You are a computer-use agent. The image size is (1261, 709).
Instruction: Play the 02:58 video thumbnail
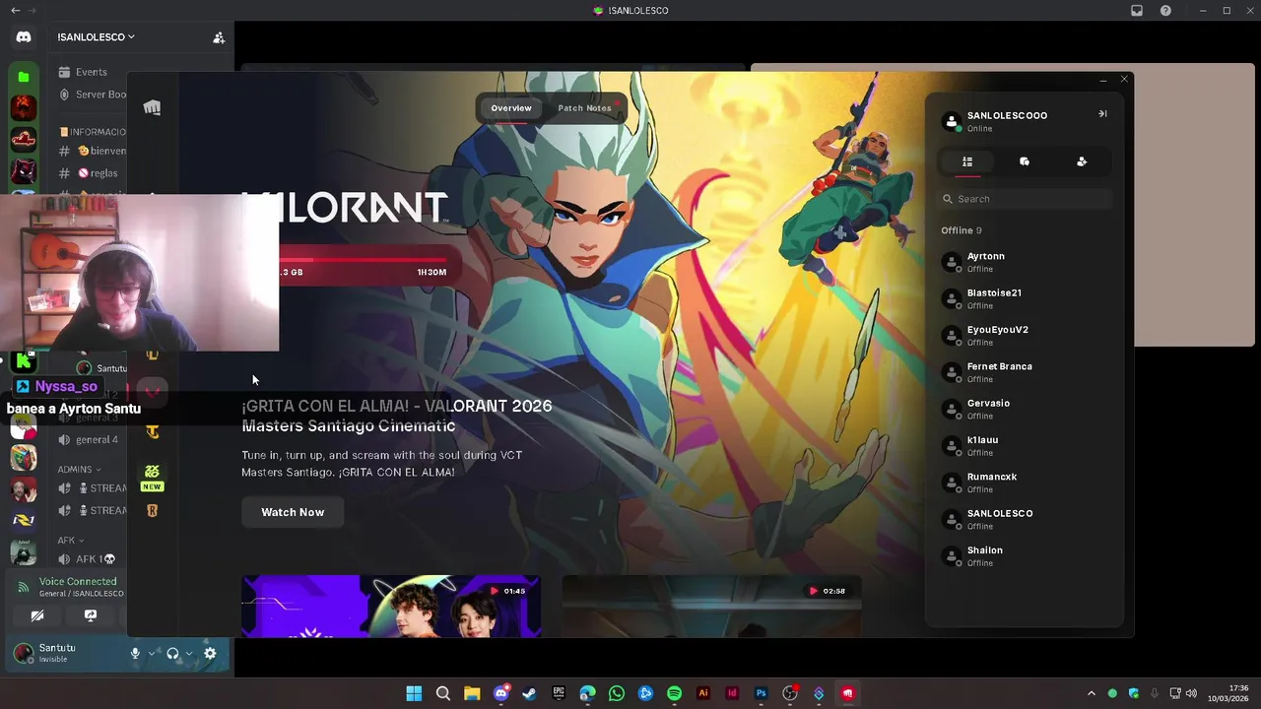(711, 607)
